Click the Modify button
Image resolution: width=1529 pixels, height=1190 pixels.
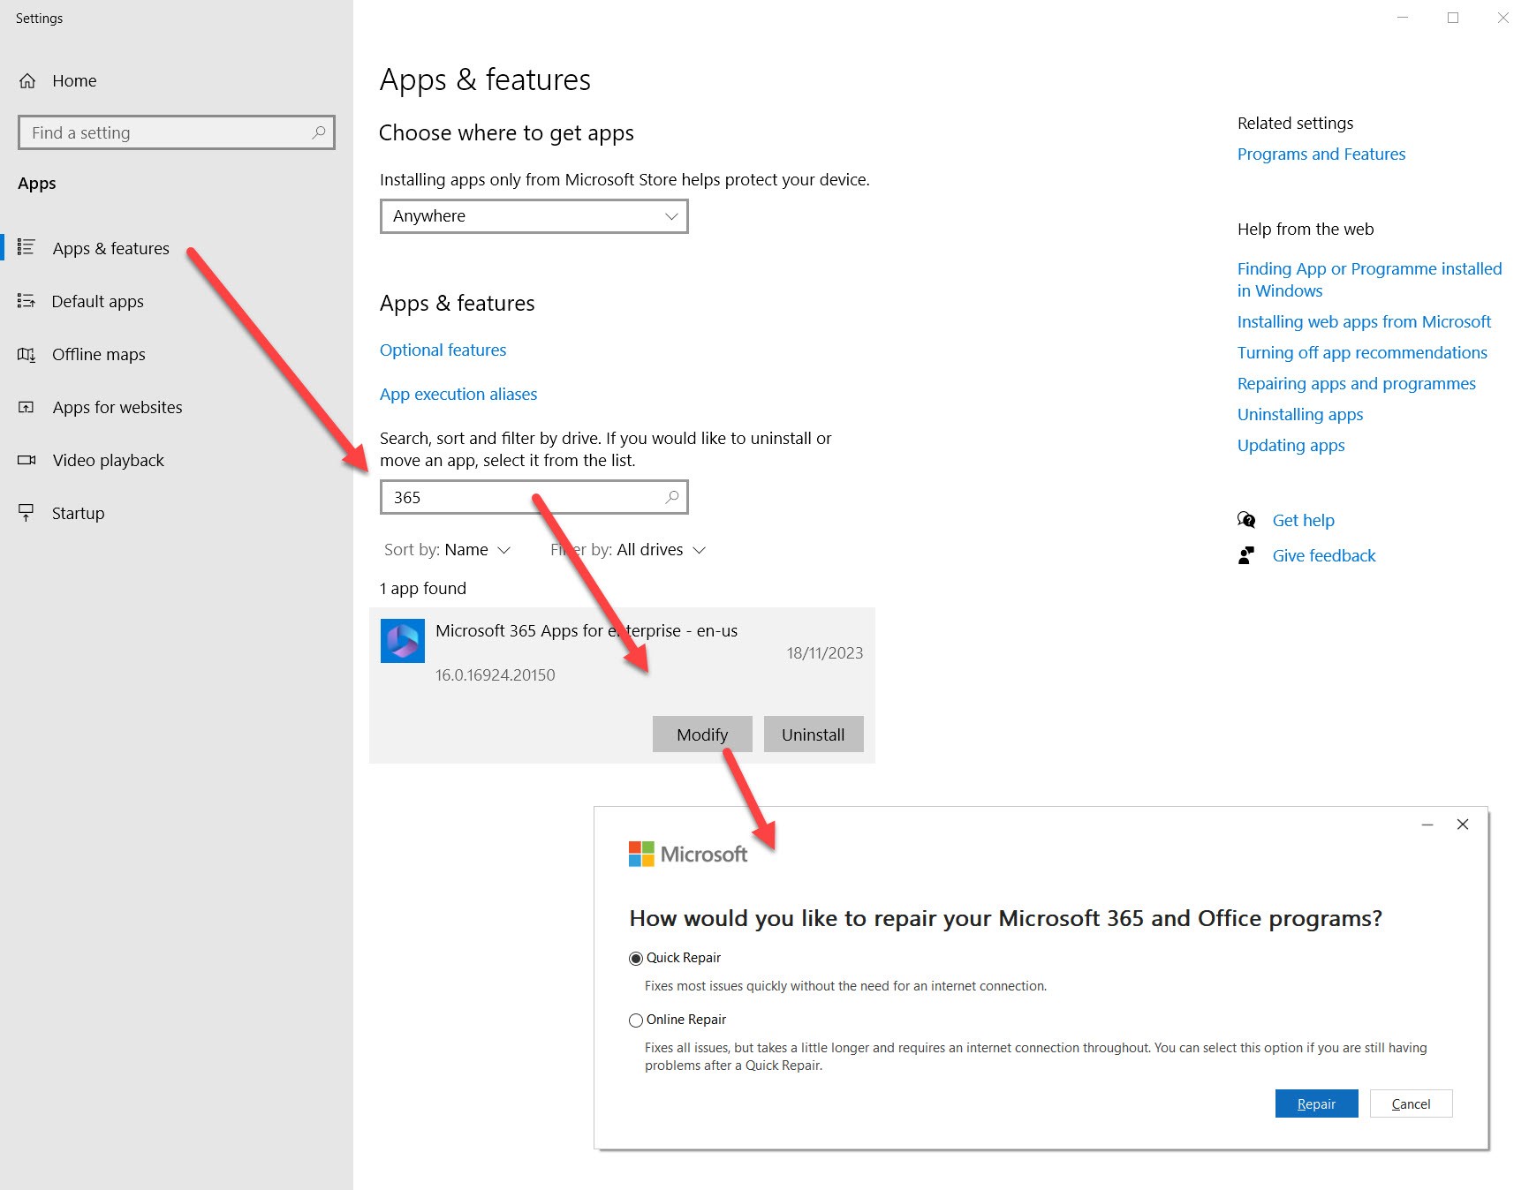click(x=702, y=734)
